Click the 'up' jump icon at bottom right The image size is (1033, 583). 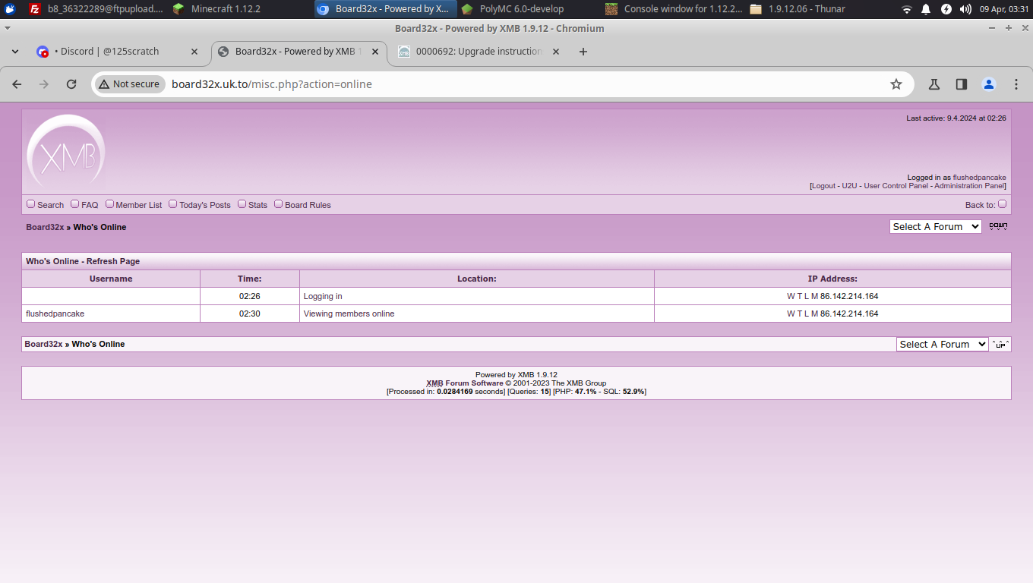[1000, 344]
